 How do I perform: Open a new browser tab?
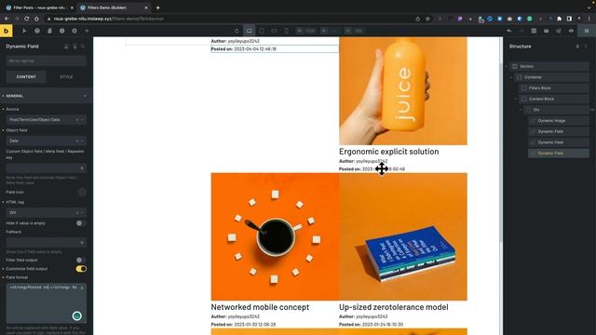click(157, 7)
